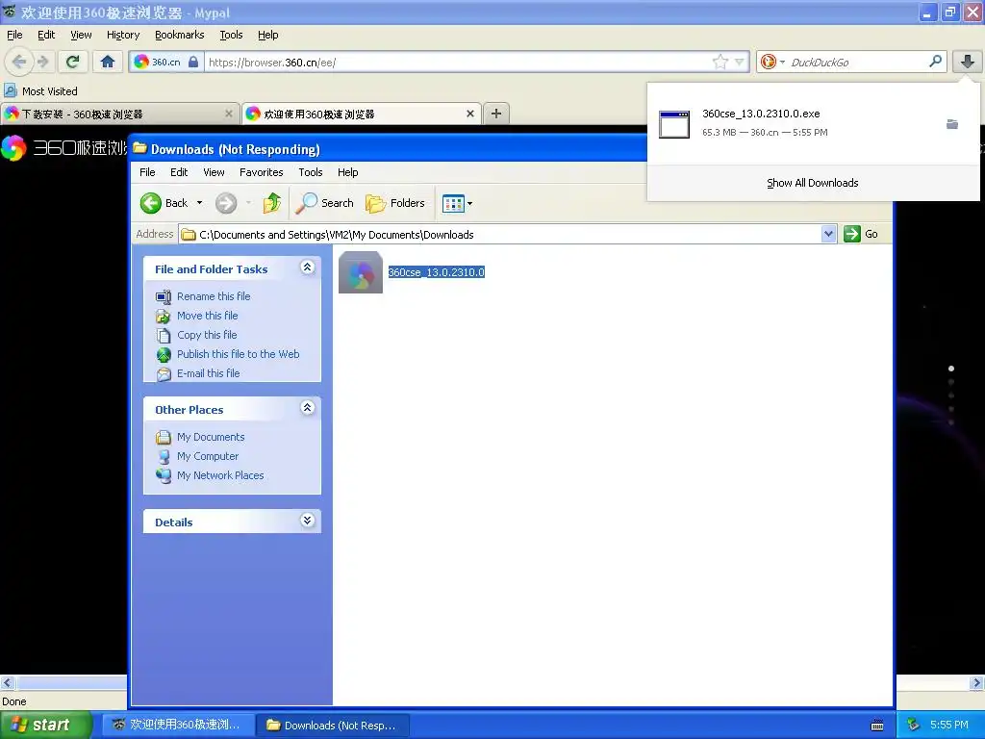Screen dimensions: 985x739
Task: Click Show All Downloads
Action: tap(812, 183)
